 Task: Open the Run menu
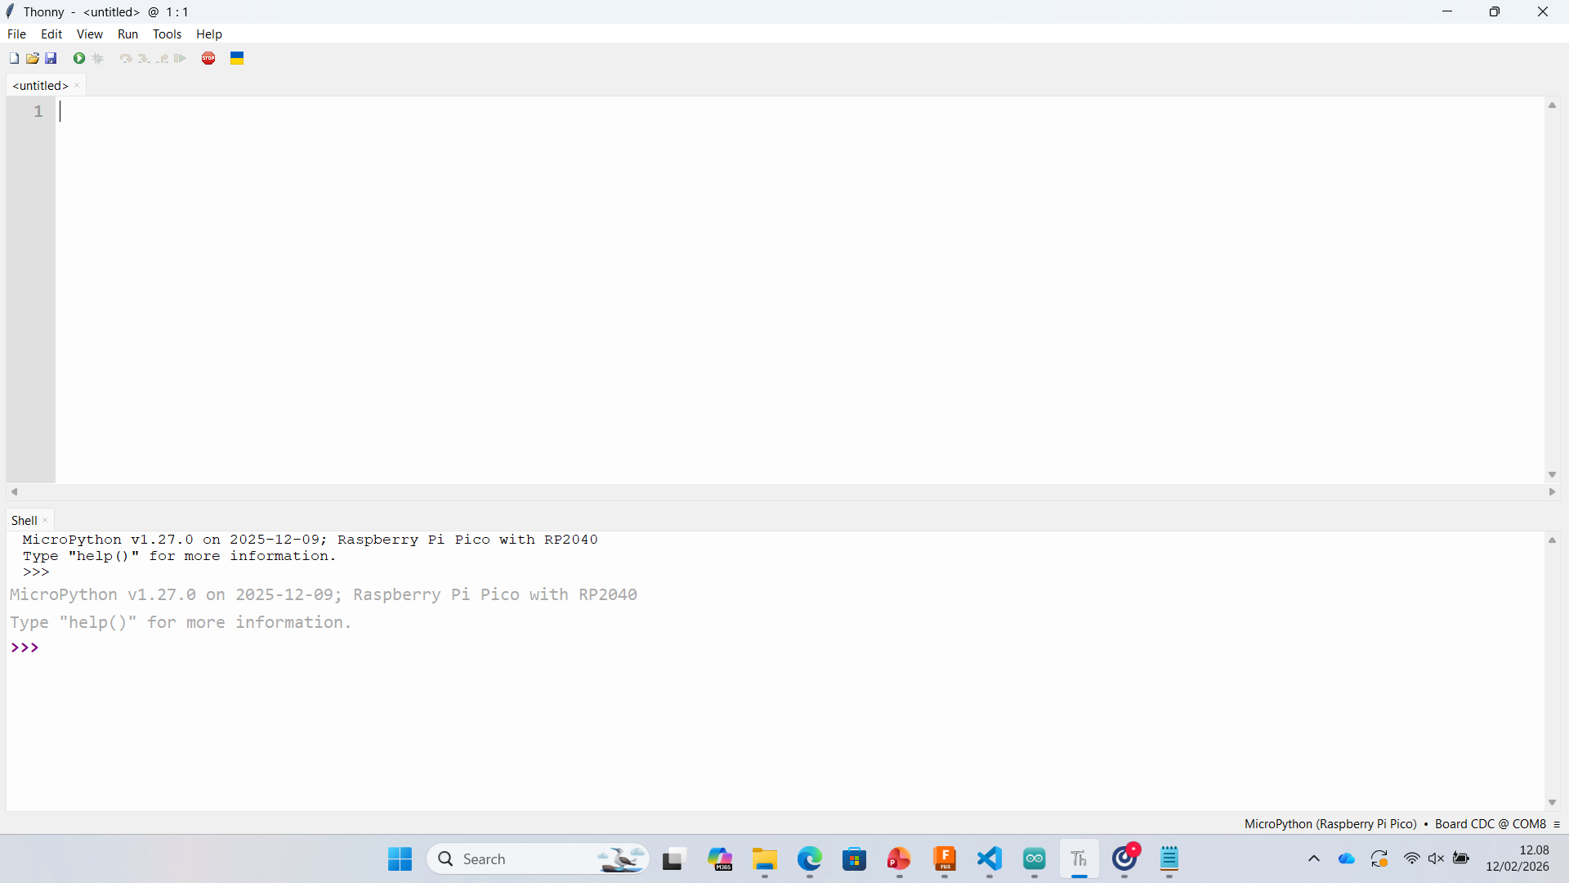(x=127, y=34)
